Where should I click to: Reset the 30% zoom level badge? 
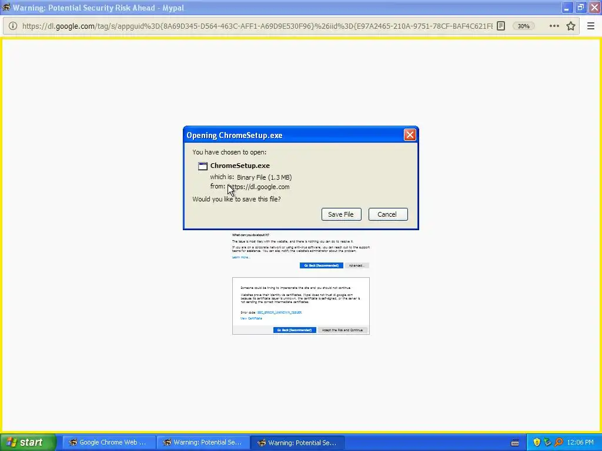(524, 26)
